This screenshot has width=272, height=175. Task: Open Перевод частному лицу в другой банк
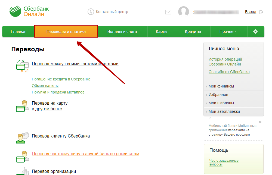(x=85, y=154)
